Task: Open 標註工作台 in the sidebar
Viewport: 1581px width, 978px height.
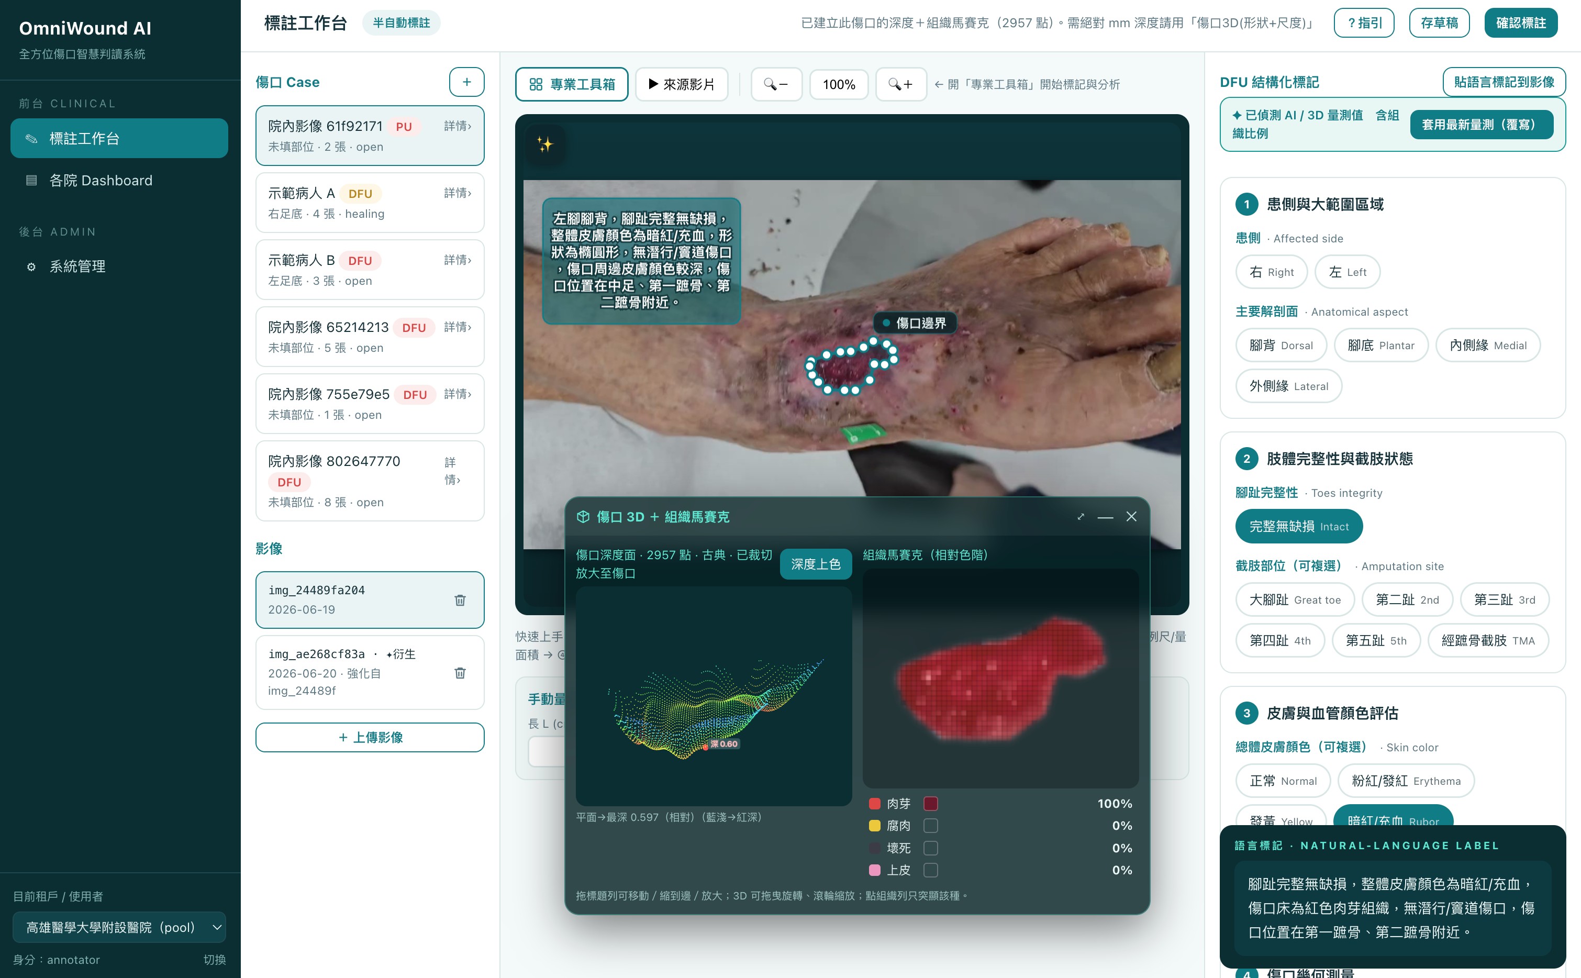Action: 119,138
